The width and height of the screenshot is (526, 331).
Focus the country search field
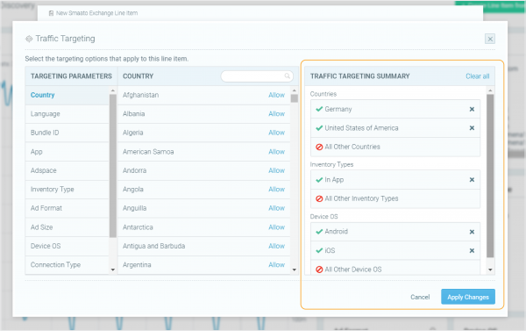click(x=257, y=76)
